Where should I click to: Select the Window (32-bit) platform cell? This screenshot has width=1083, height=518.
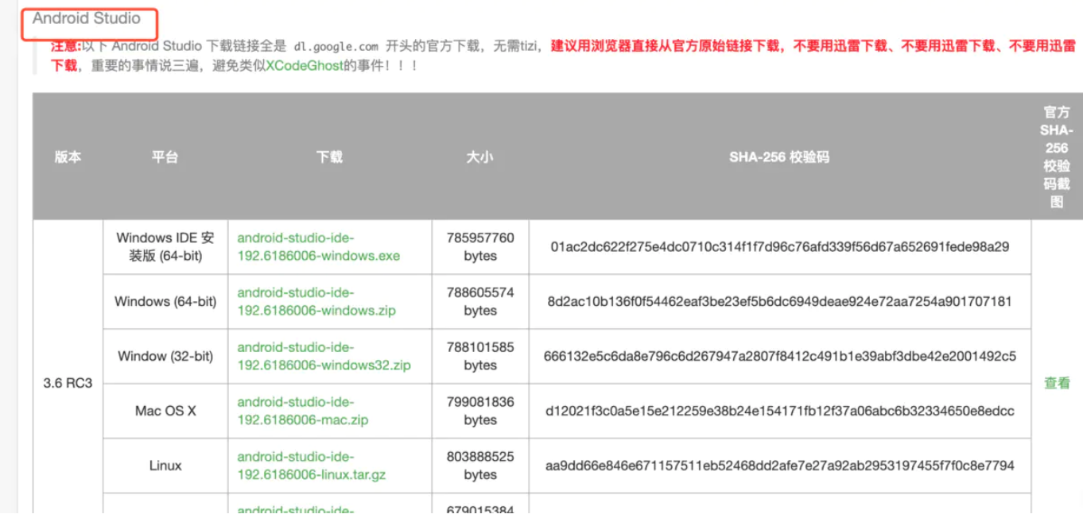point(165,357)
